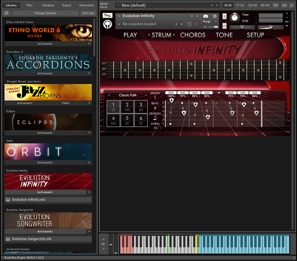Switch to the Files tab
The image size is (297, 261).
click(x=30, y=5)
